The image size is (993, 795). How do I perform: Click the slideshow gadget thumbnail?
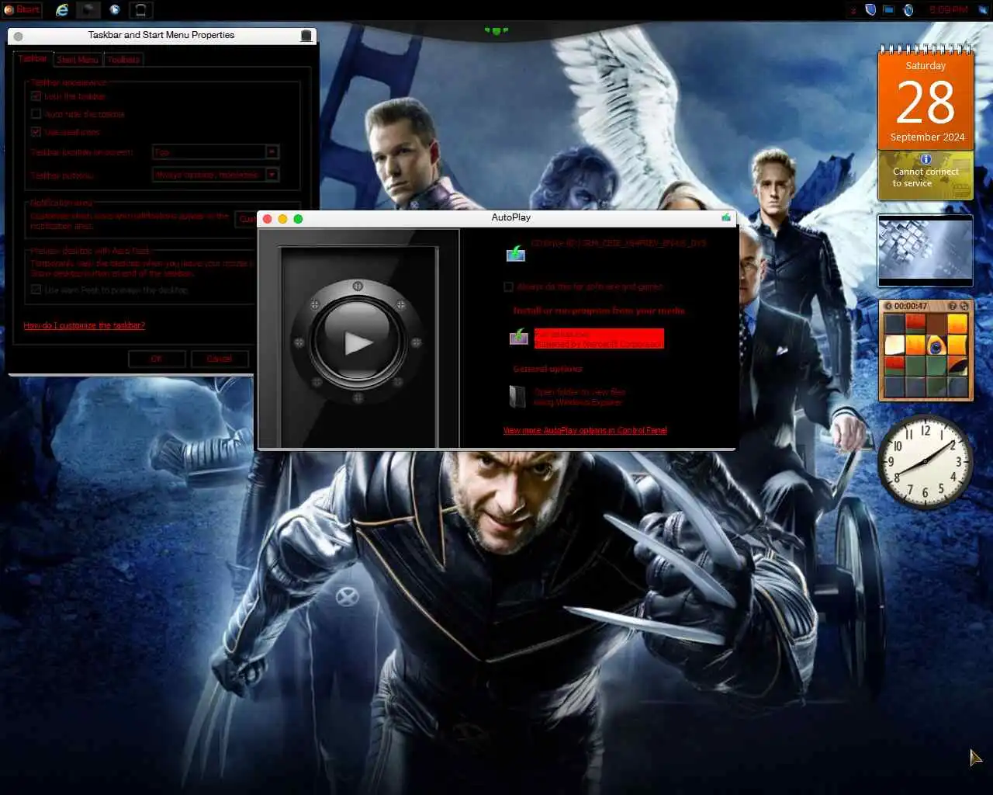coord(925,250)
